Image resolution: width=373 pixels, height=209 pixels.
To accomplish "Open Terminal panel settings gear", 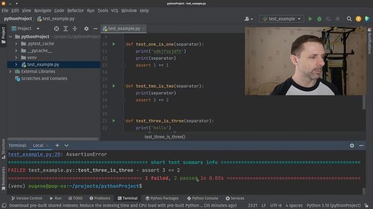I will pos(352,146).
